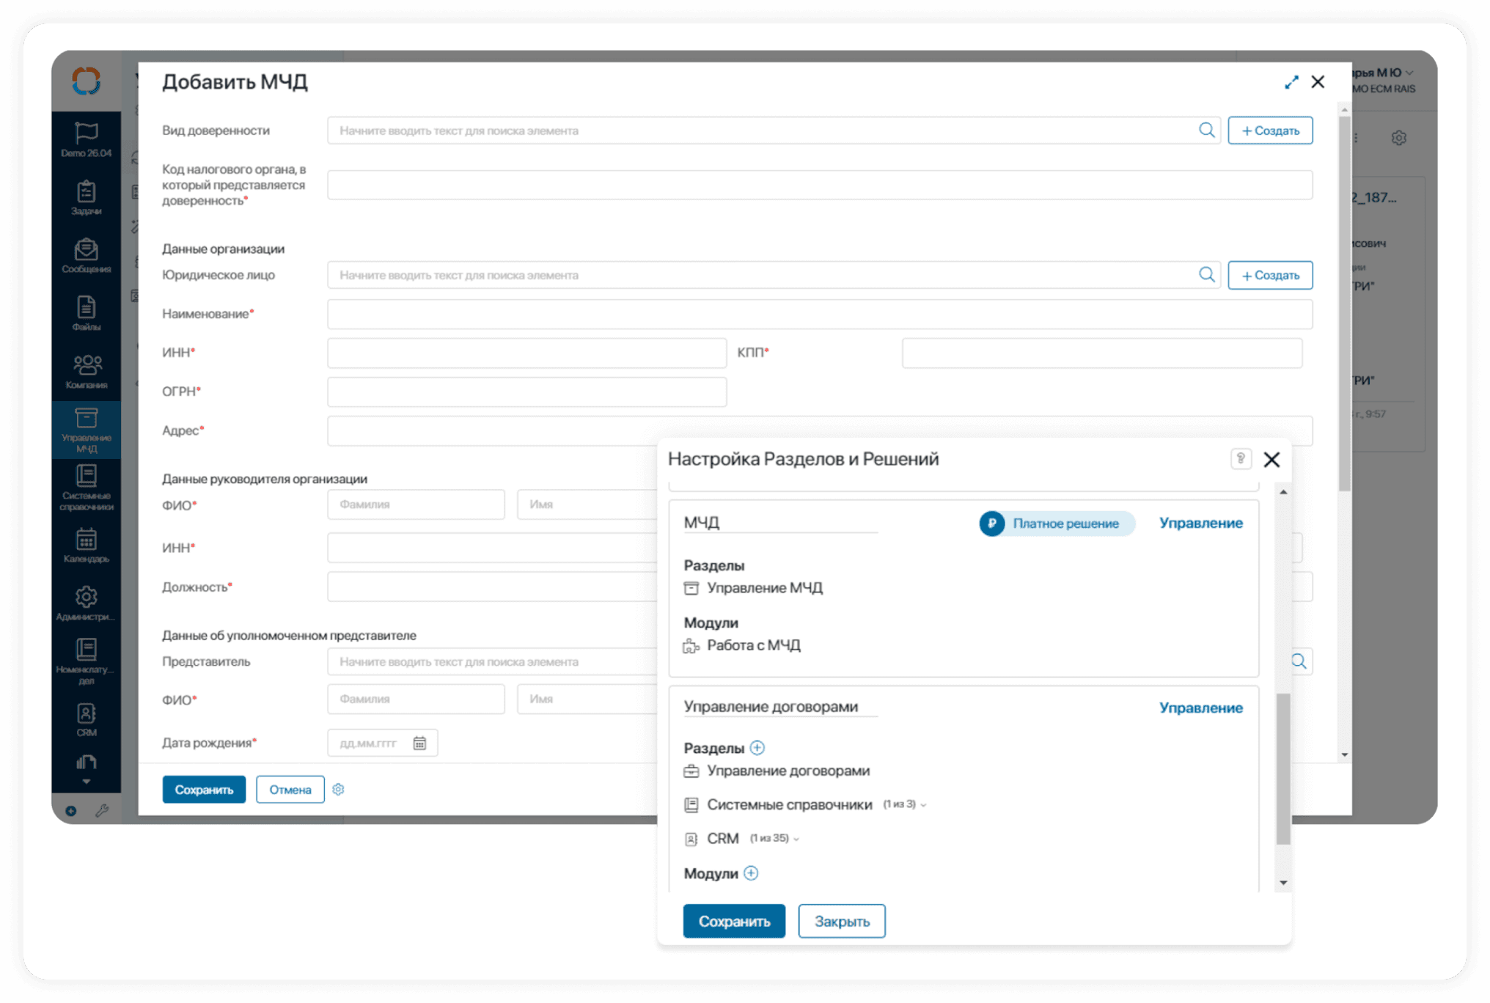Image resolution: width=1490 pixels, height=1003 pixels.
Task: Select Управление МЧД in sidebar
Action: pos(86,430)
